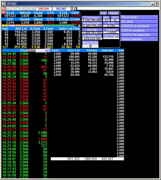Select the TK toolbar button
The image size is (161, 180).
pyautogui.click(x=19, y=9)
